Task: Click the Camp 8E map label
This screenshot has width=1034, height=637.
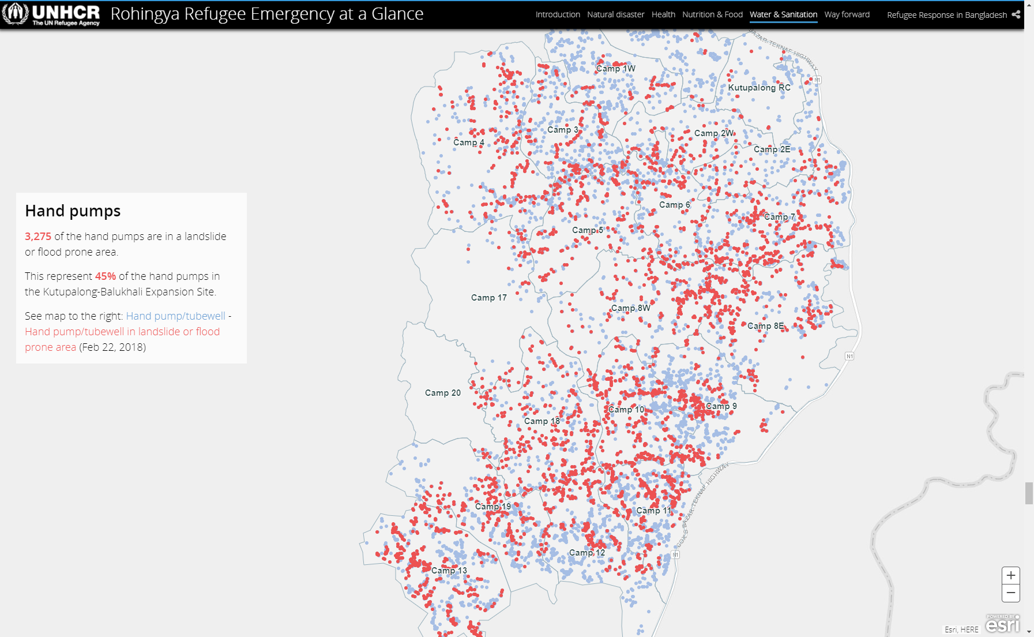Action: 766,326
